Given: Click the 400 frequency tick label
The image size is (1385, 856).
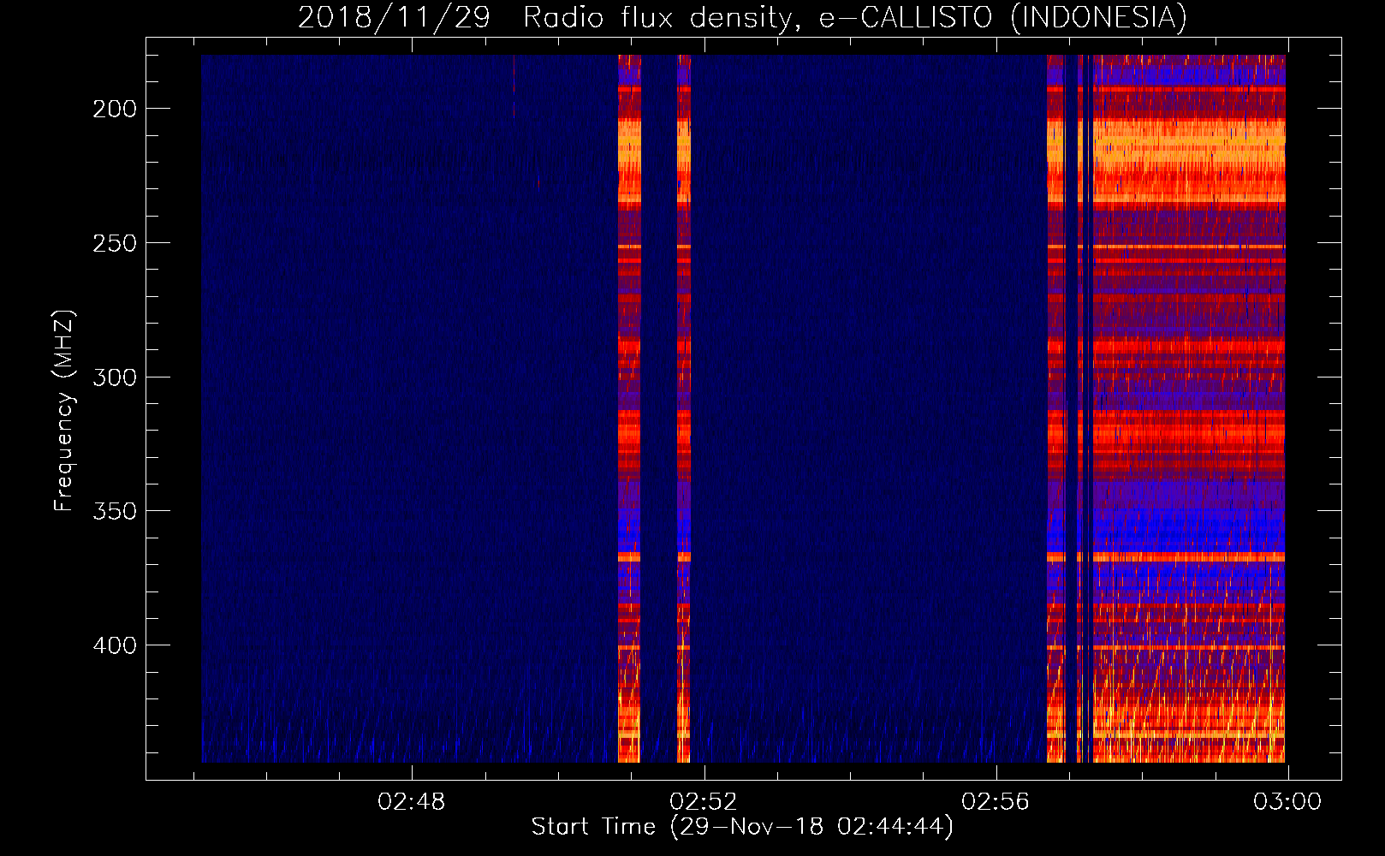Looking at the screenshot, I should click(115, 645).
